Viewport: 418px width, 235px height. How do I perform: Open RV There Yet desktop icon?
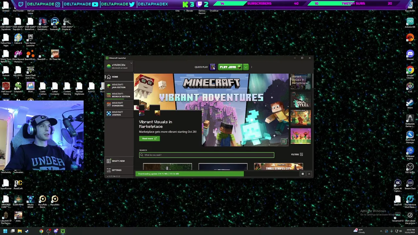pos(55,55)
